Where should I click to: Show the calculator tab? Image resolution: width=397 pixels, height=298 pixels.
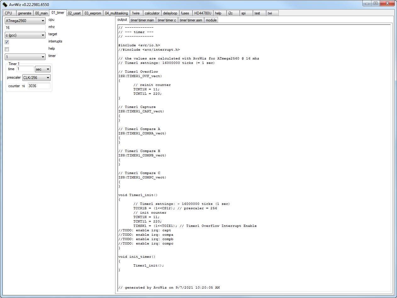coord(152,13)
